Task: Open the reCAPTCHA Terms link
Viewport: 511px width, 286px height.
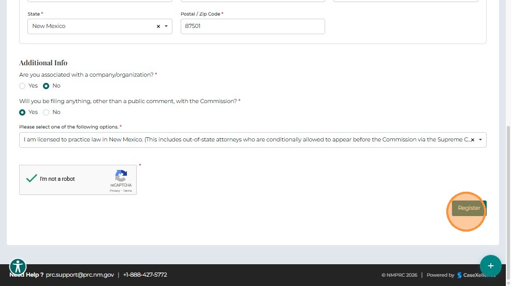Action: coord(127,191)
